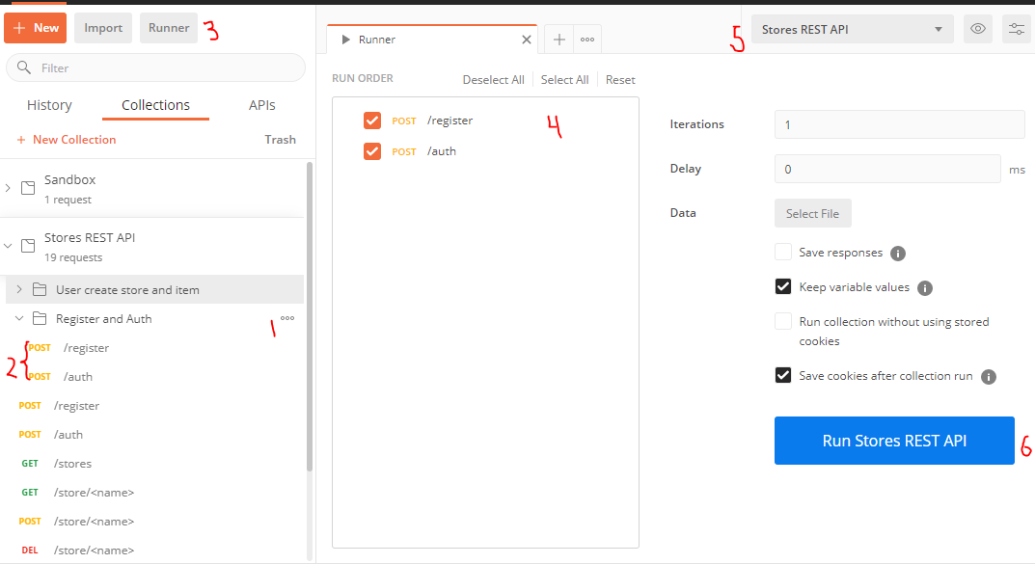Screen dimensions: 1035x564
Task: Enable the Save responses checkbox
Action: (x=783, y=252)
